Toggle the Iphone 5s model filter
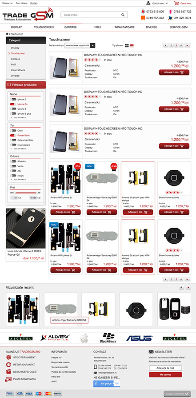 (x=13, y=104)
